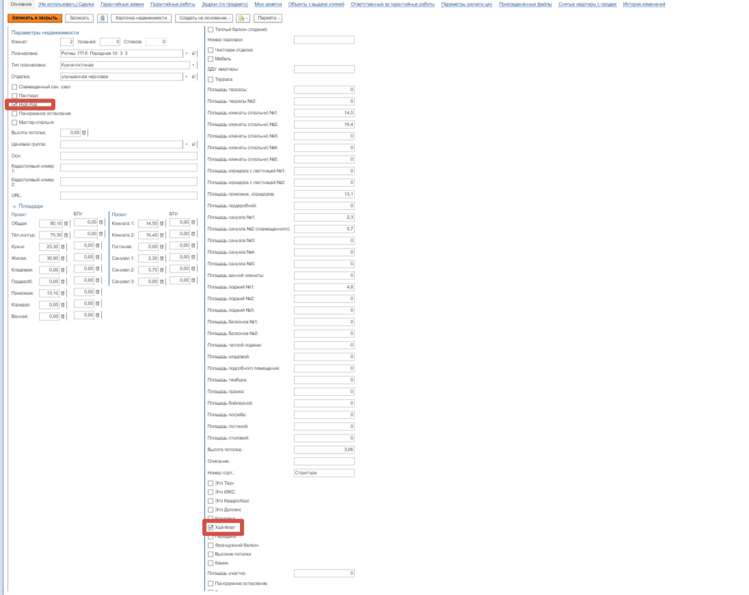This screenshot has width=749, height=595.
Task: Click the document list icon beside Записать
Action: point(103,18)
